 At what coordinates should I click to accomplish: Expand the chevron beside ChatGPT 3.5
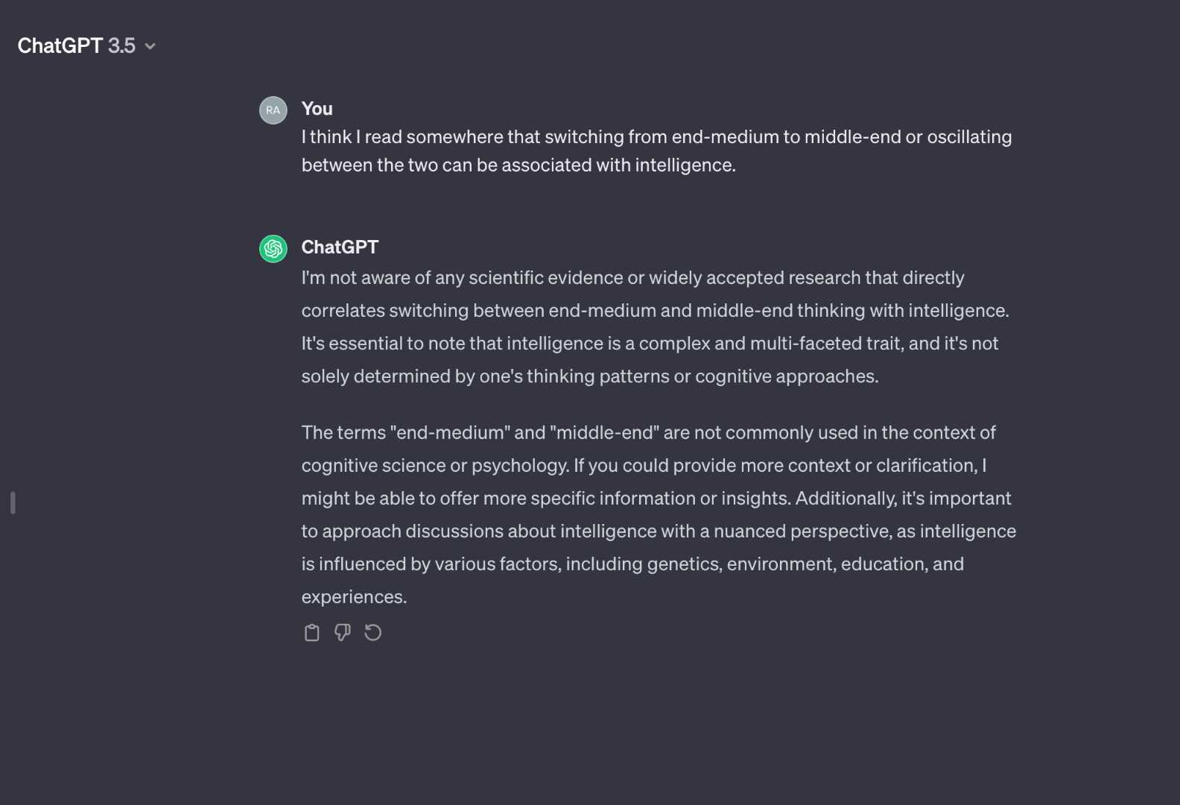[150, 46]
